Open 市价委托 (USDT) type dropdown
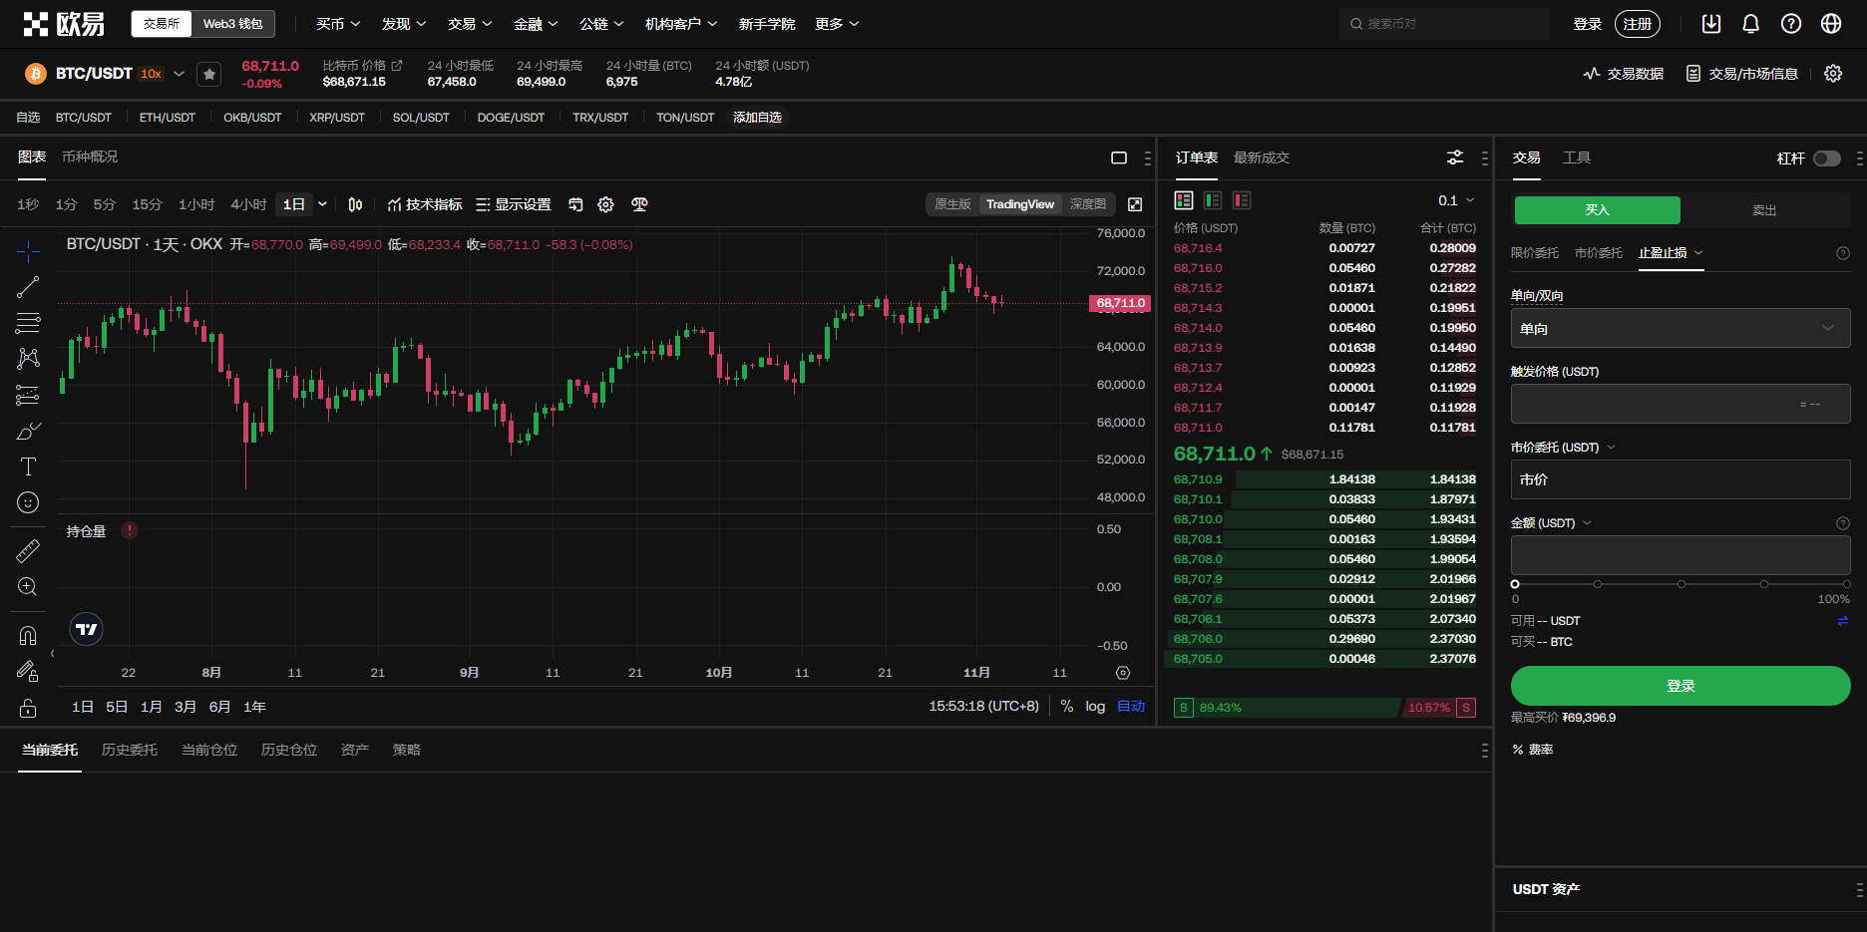The width and height of the screenshot is (1867, 932). click(x=1563, y=448)
